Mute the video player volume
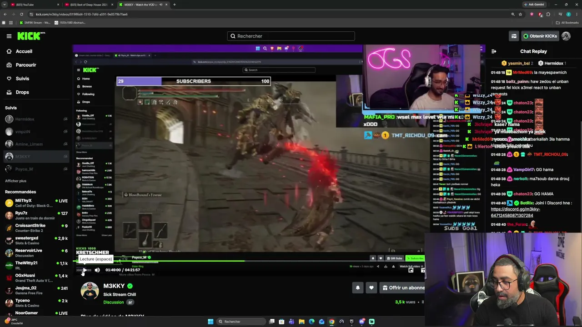 click(97, 270)
